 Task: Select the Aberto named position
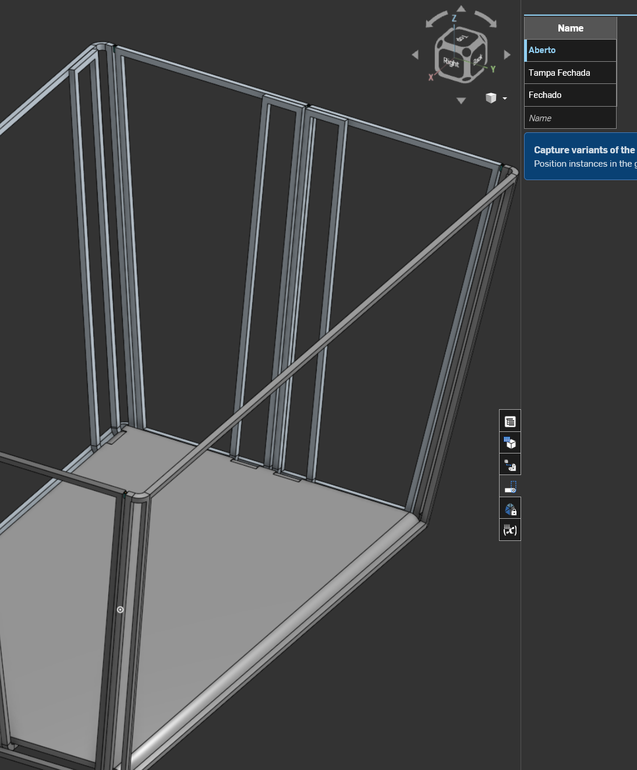click(x=571, y=50)
